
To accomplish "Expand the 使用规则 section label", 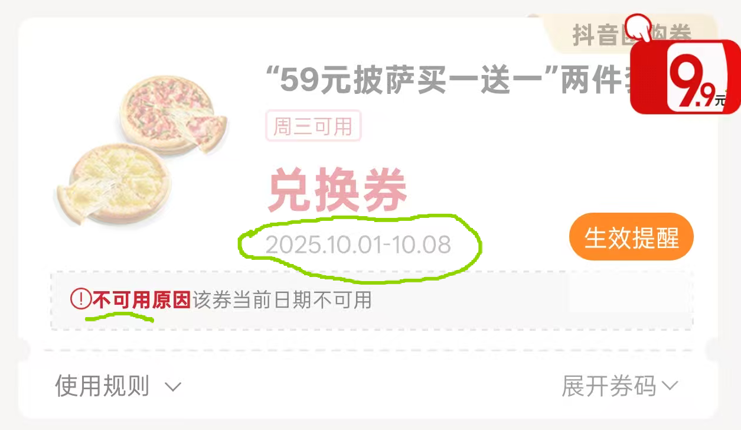I will point(102,386).
